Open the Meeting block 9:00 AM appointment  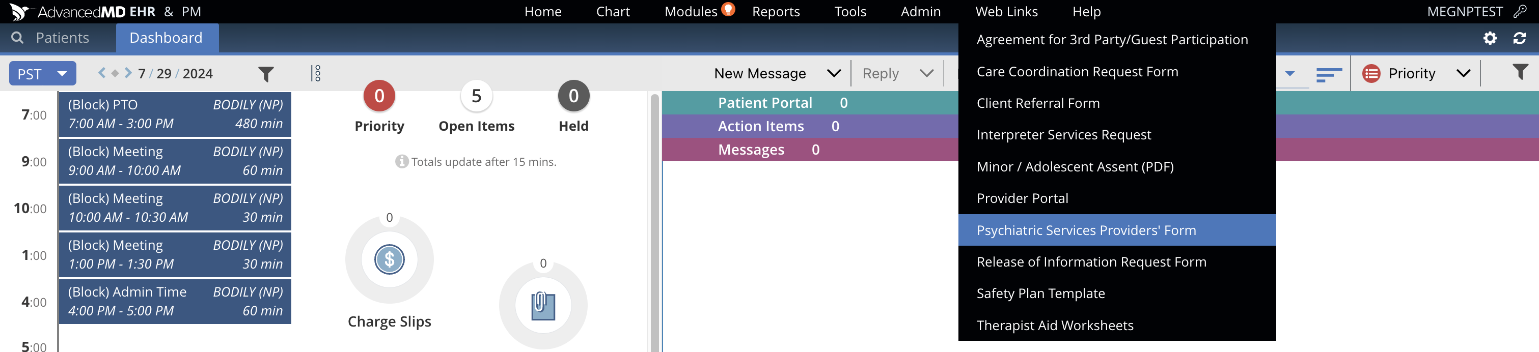[175, 161]
